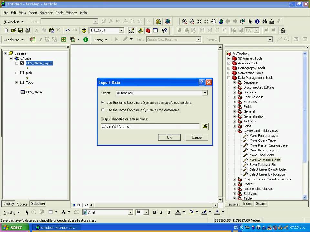Open the Tools menu
310x232 pixels.
tap(59, 13)
